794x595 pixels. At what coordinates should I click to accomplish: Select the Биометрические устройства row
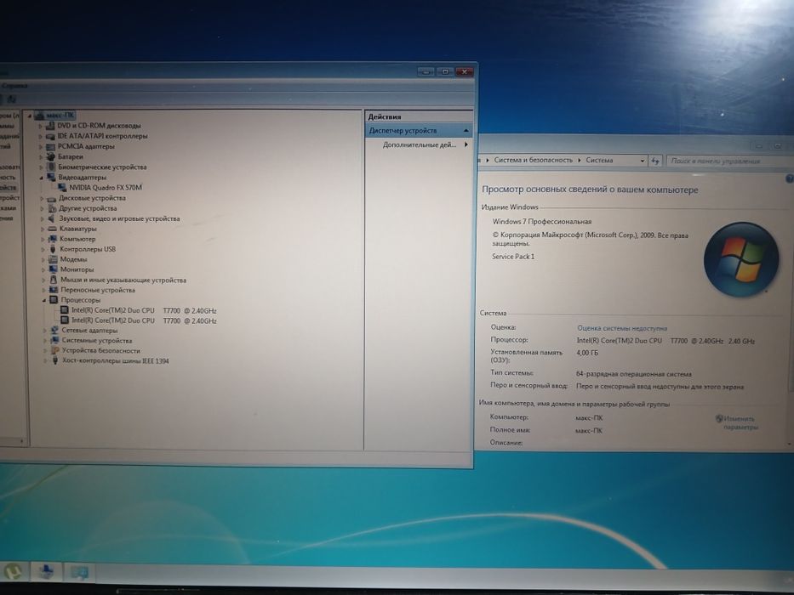(102, 167)
